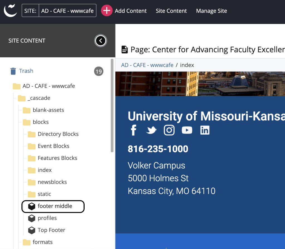Select Directory Blocks folder label
The width and height of the screenshot is (285, 249).
tap(58, 134)
